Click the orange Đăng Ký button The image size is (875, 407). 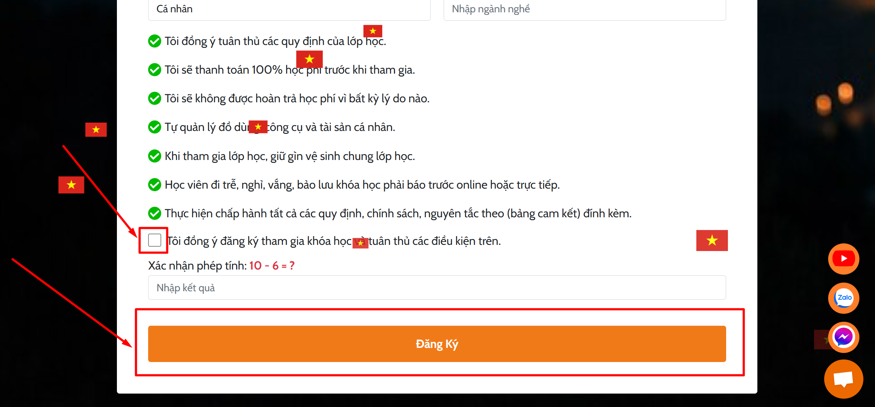pos(437,344)
